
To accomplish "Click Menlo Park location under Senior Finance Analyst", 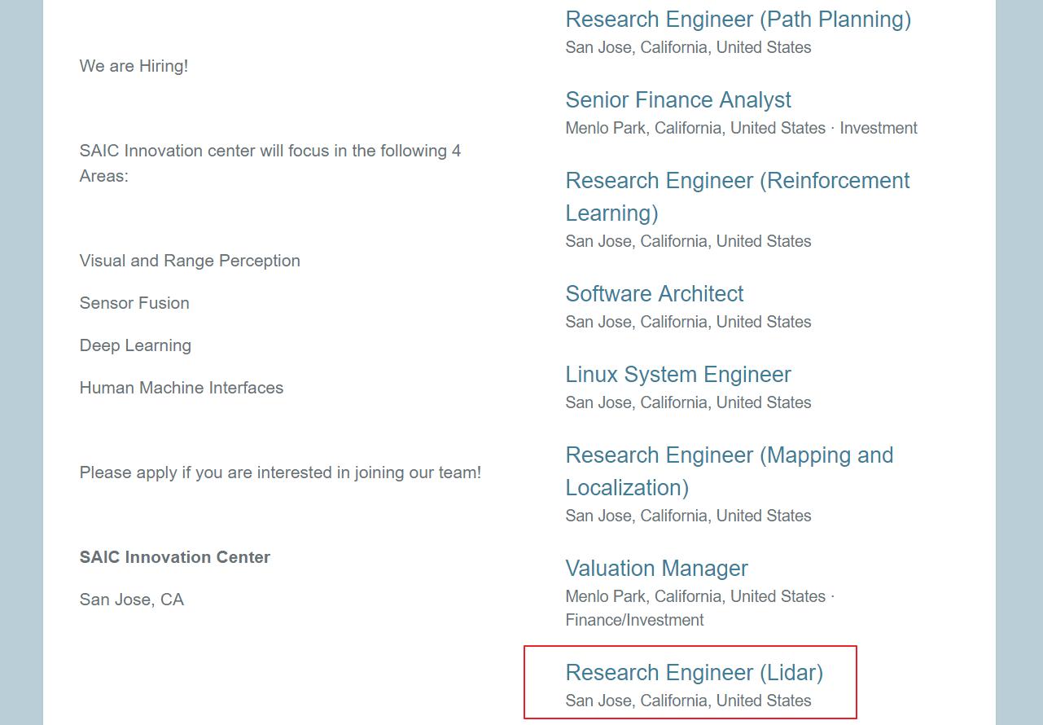I will tap(695, 129).
